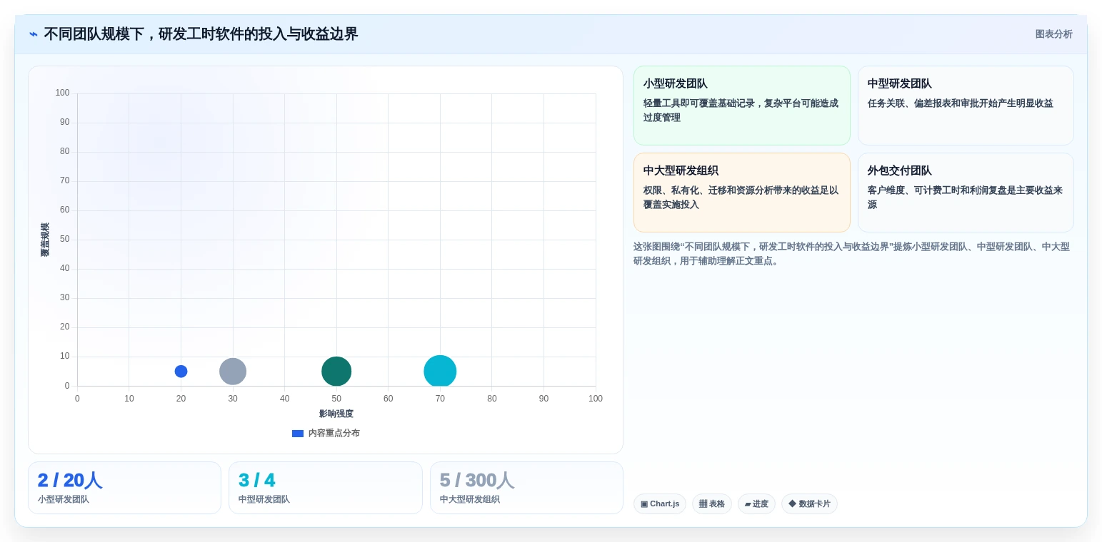Screen dimensions: 1102x542
Task: Click the 表格 tag chip
Action: pyautogui.click(x=712, y=504)
